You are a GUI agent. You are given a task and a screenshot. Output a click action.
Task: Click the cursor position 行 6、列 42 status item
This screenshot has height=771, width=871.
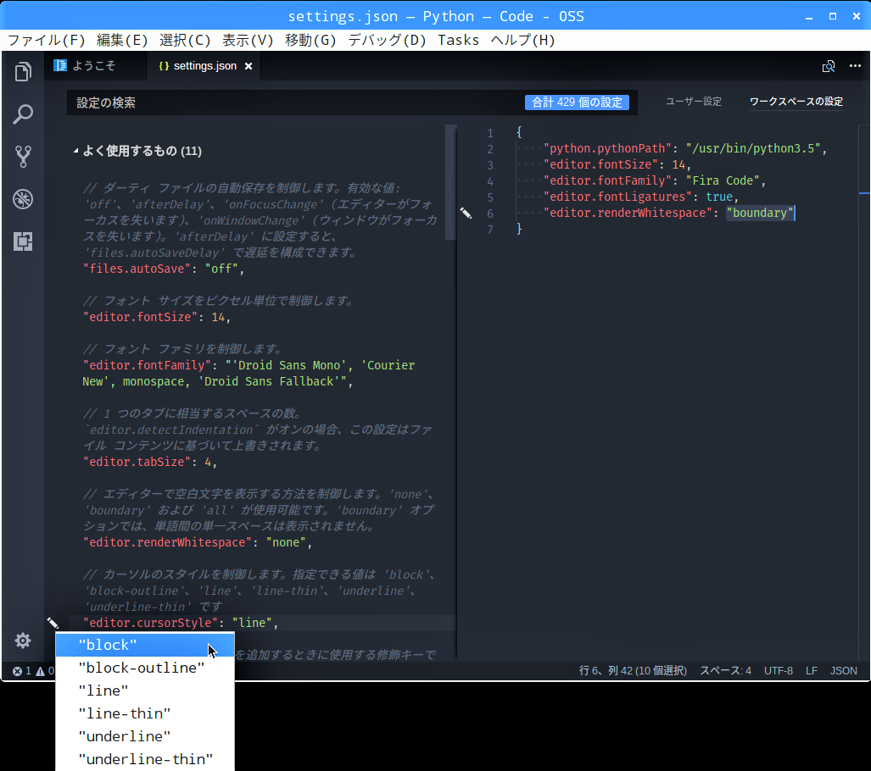tap(633, 671)
